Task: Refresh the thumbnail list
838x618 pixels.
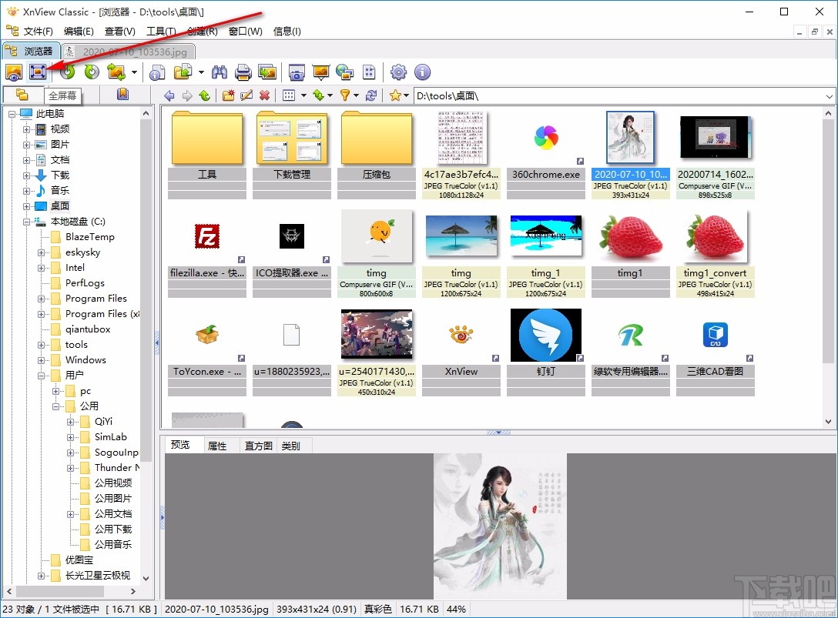Action: [372, 95]
